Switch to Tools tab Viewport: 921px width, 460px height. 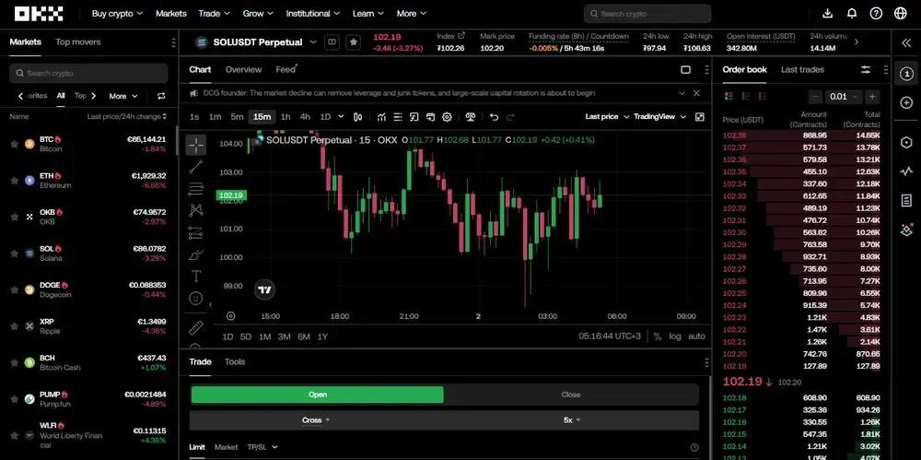coord(235,361)
